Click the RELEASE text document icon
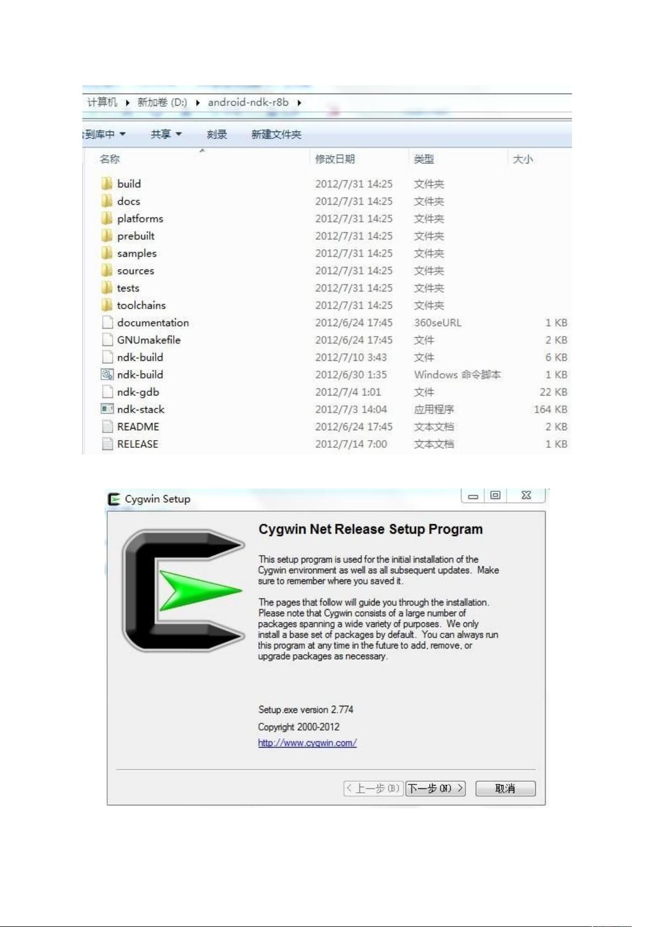Screen dimensions: 655x927 click(107, 443)
